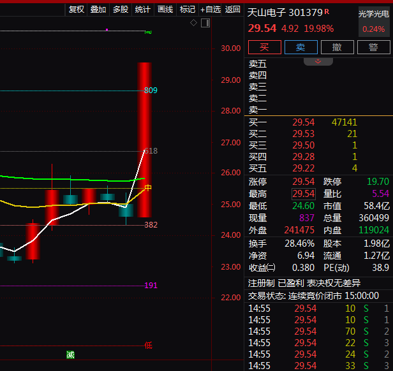The height and width of the screenshot is (371, 393).
Task: Click the boxed 最高 value 29.54
Action: point(304,194)
